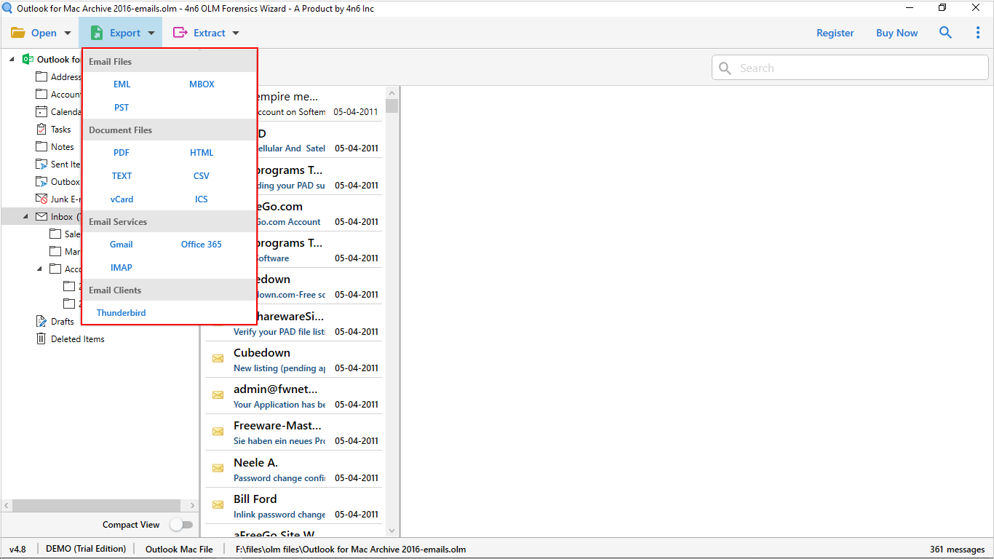
Task: Select the Sent Items folder icon
Action: [x=41, y=164]
